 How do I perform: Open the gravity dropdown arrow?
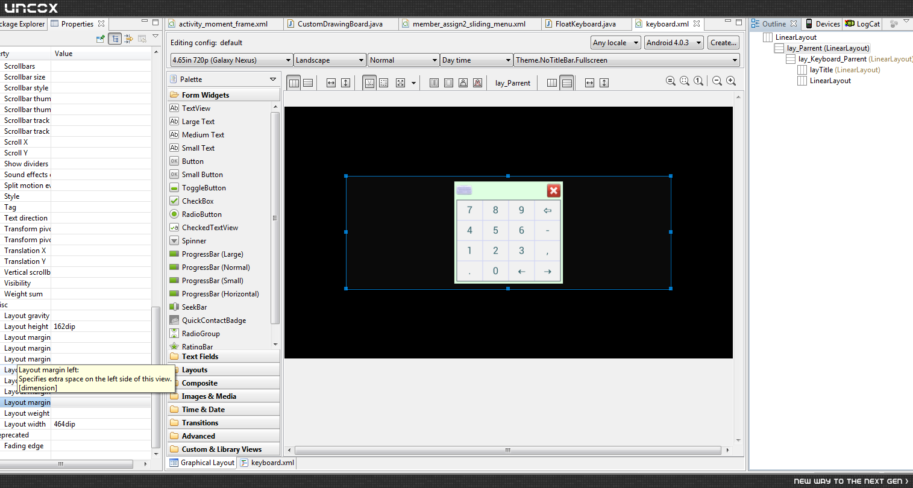[x=413, y=83]
